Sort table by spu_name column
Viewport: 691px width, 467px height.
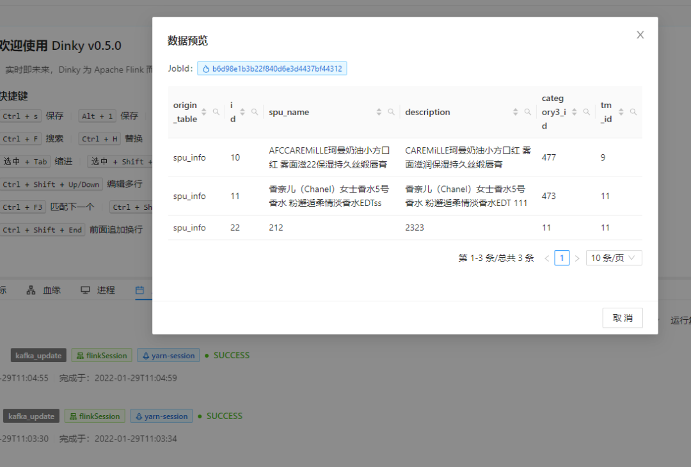pyautogui.click(x=379, y=112)
